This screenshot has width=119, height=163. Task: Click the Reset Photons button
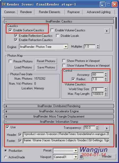pos(46,61)
